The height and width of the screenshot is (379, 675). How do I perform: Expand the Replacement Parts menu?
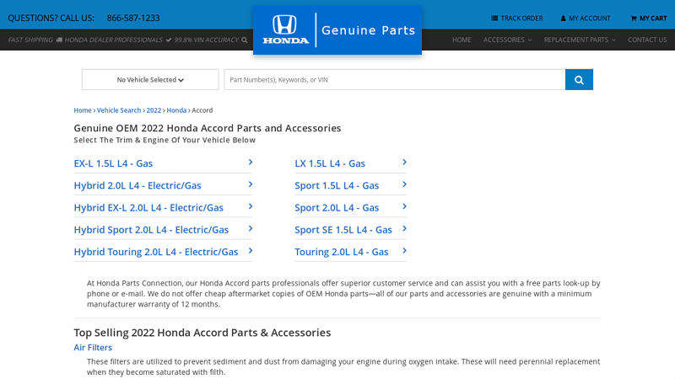pos(580,40)
